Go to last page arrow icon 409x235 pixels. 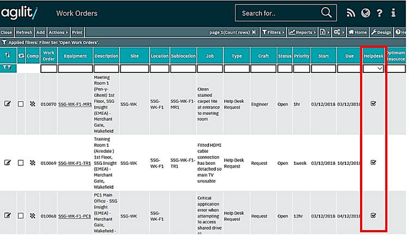coord(253,33)
